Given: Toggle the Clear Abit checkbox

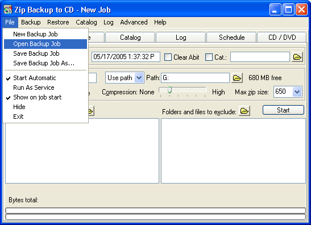Looking at the screenshot, I should pos(168,57).
